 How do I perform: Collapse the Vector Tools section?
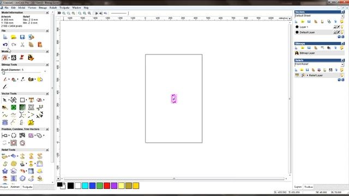point(47,94)
